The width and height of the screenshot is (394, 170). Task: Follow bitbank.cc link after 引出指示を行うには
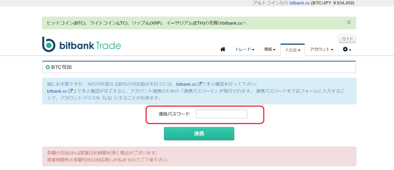point(189,84)
